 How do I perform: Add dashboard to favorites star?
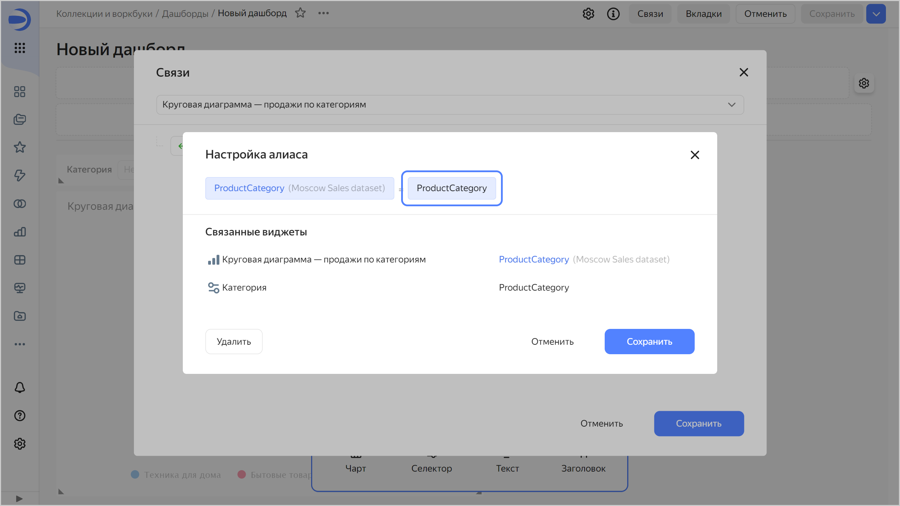[x=300, y=13]
